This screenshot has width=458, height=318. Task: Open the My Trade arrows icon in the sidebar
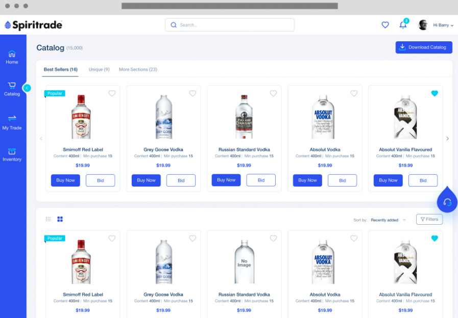pos(12,118)
